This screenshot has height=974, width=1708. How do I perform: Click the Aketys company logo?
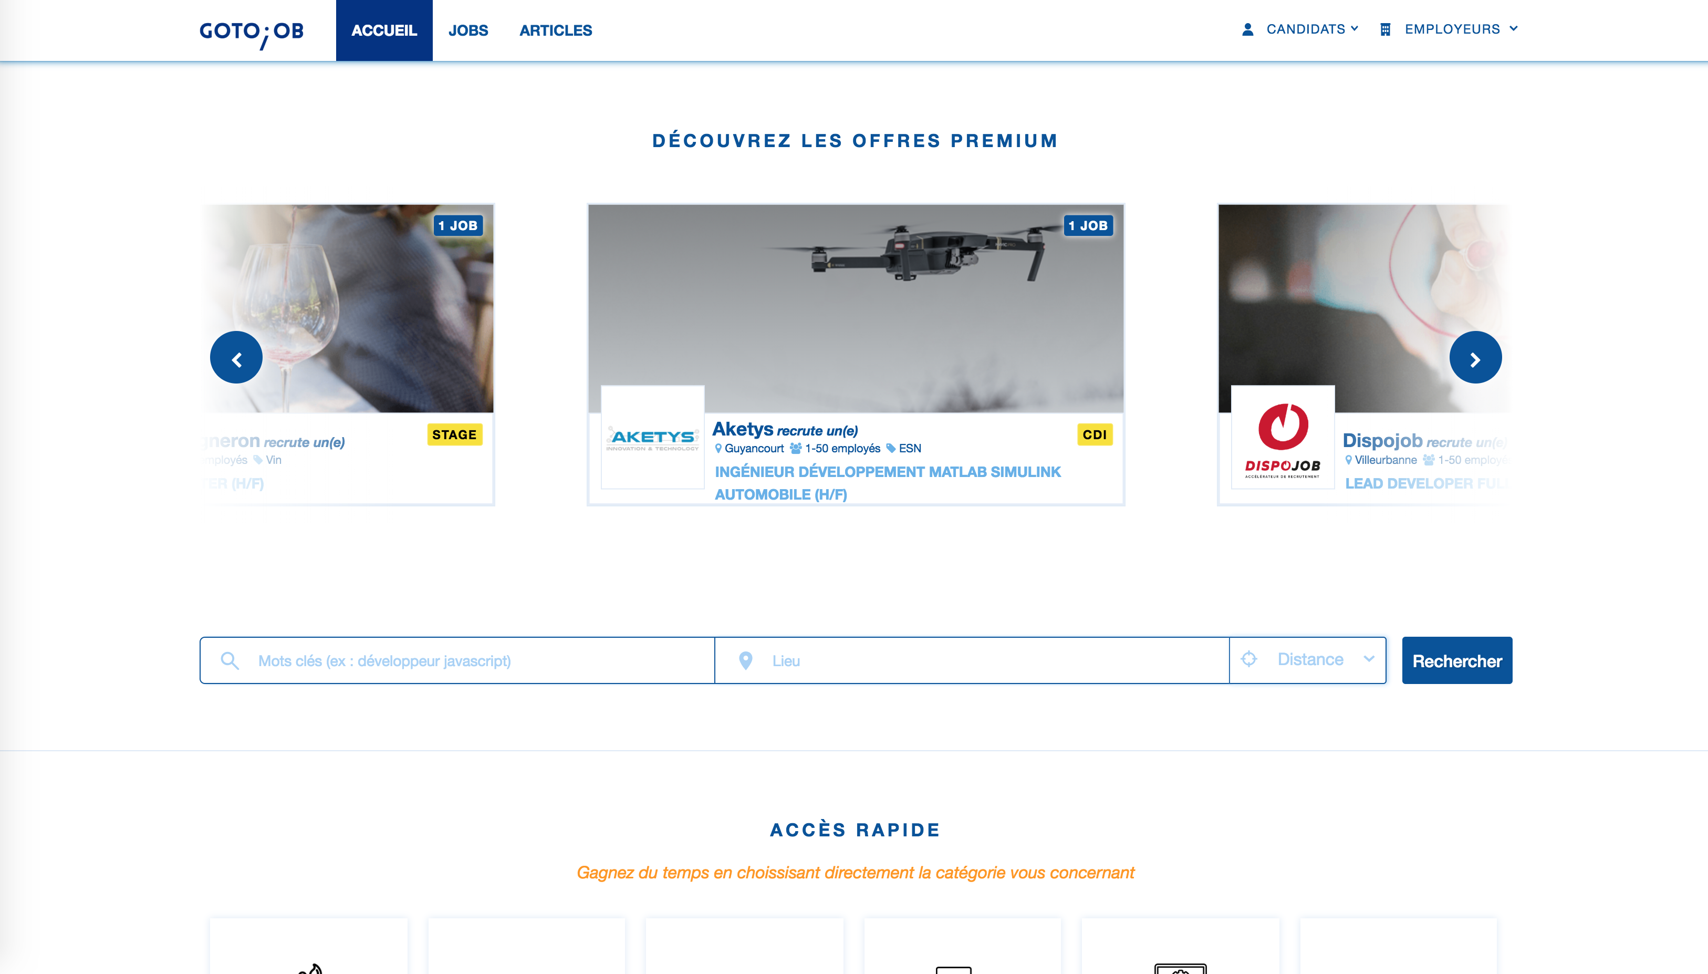(653, 438)
